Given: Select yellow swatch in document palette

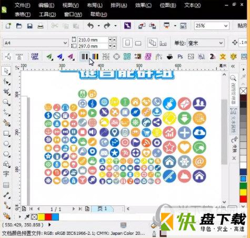Looking at the screenshot, I should (41, 217).
